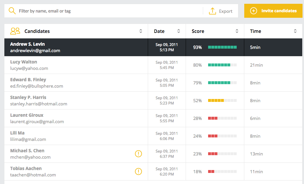Click the 24% score value
The image size is (304, 184).
[197, 136]
